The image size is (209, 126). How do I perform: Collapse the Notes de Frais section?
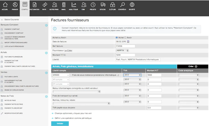46,97
